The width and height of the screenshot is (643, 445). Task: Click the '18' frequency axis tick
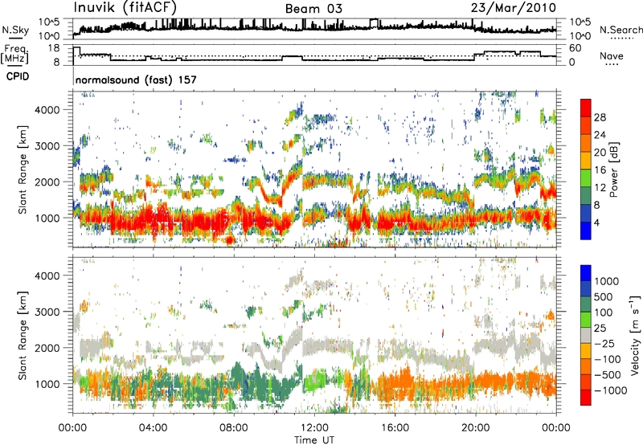(x=54, y=48)
